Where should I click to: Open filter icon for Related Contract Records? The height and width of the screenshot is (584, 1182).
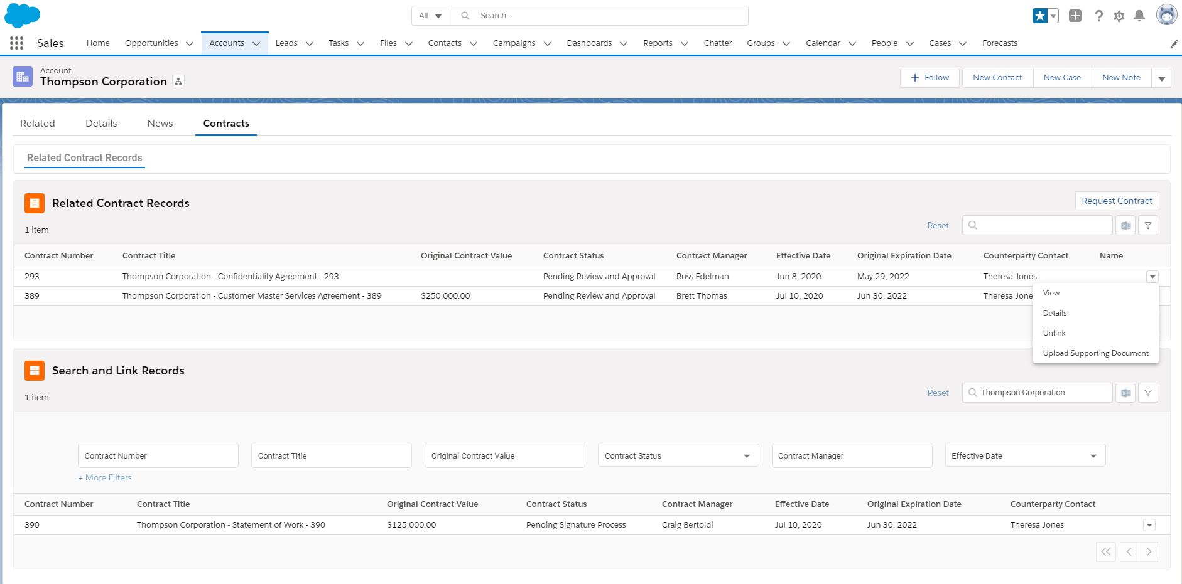pos(1148,225)
